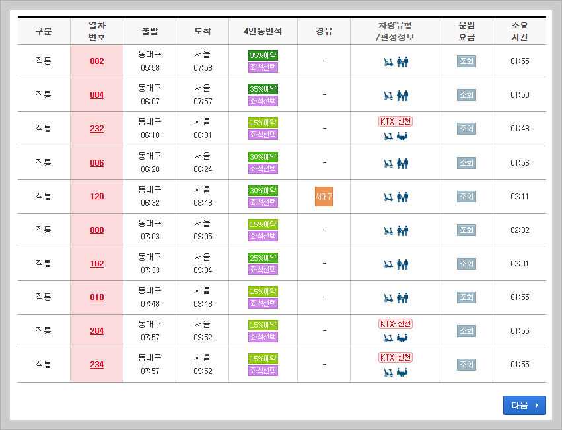Select the family seating icon for train 004
This screenshot has width=562, height=430.
click(x=404, y=94)
